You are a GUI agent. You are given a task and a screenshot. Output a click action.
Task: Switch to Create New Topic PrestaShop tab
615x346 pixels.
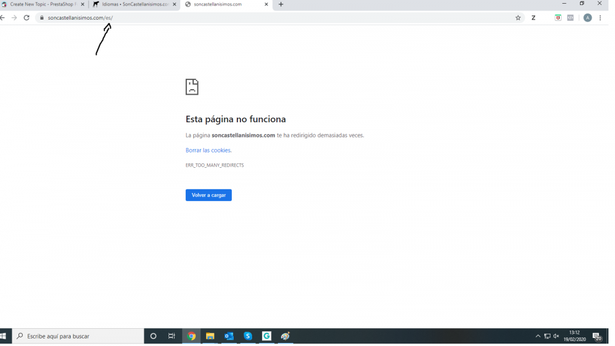[43, 4]
